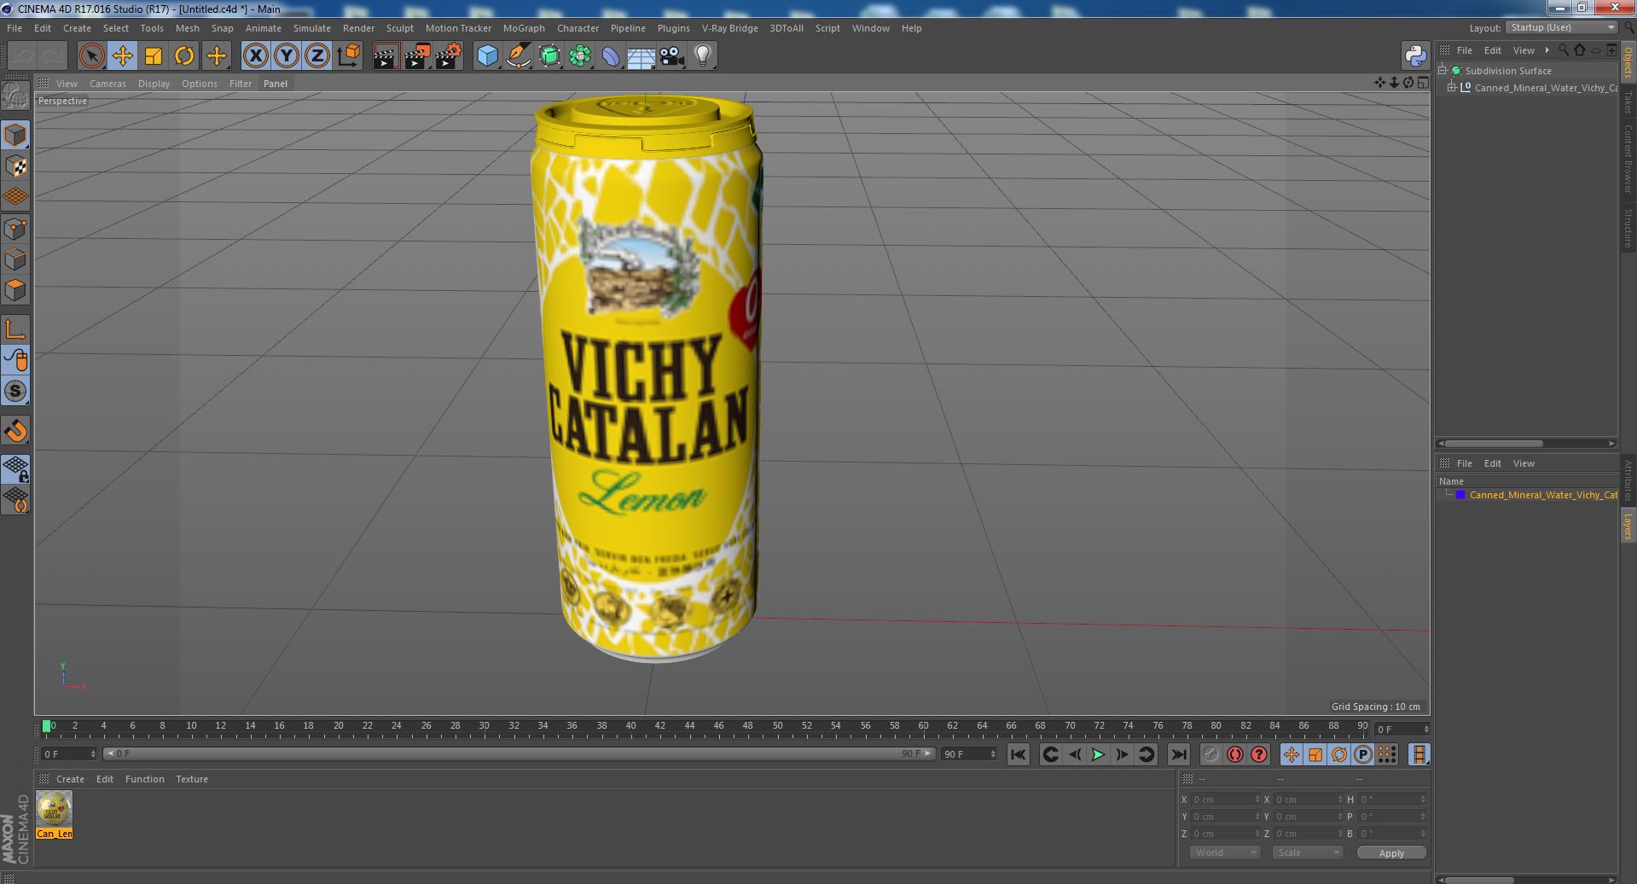Add a Bend deformer object
The width and height of the screenshot is (1637, 884).
(x=611, y=56)
